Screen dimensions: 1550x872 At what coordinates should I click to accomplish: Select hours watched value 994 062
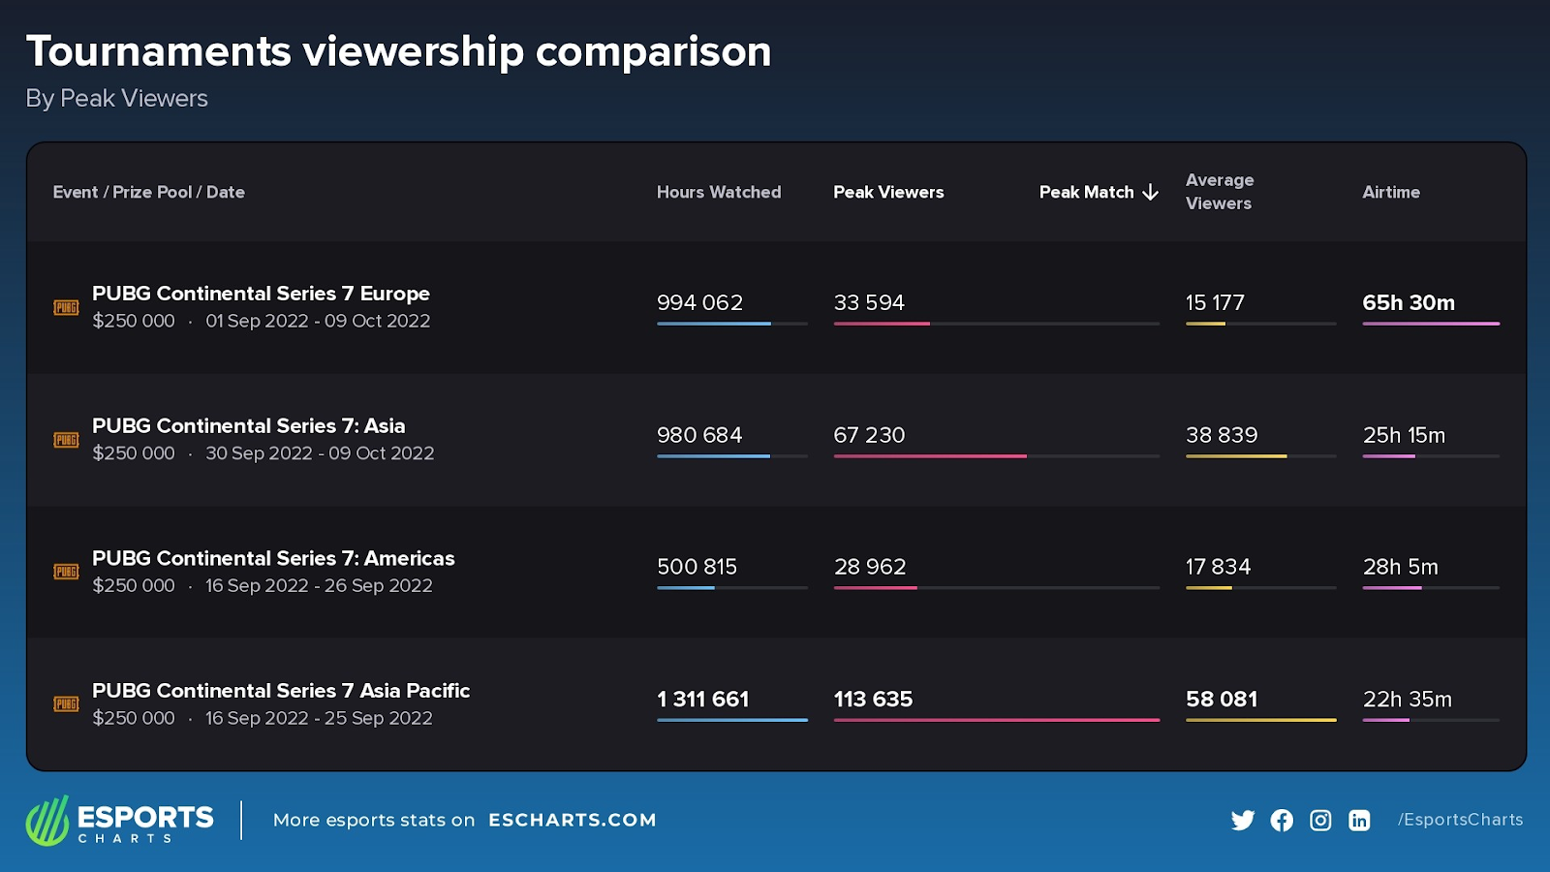699,302
